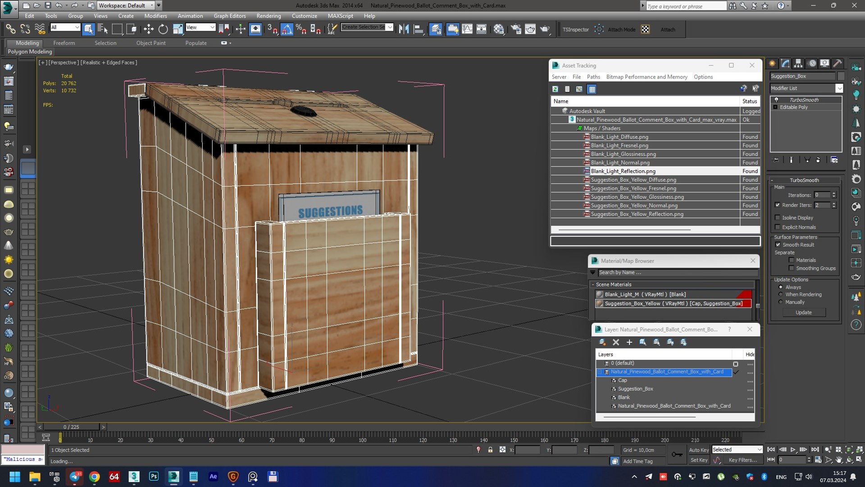Collapse the Scene Materials group
The image size is (865, 487).
click(593, 285)
